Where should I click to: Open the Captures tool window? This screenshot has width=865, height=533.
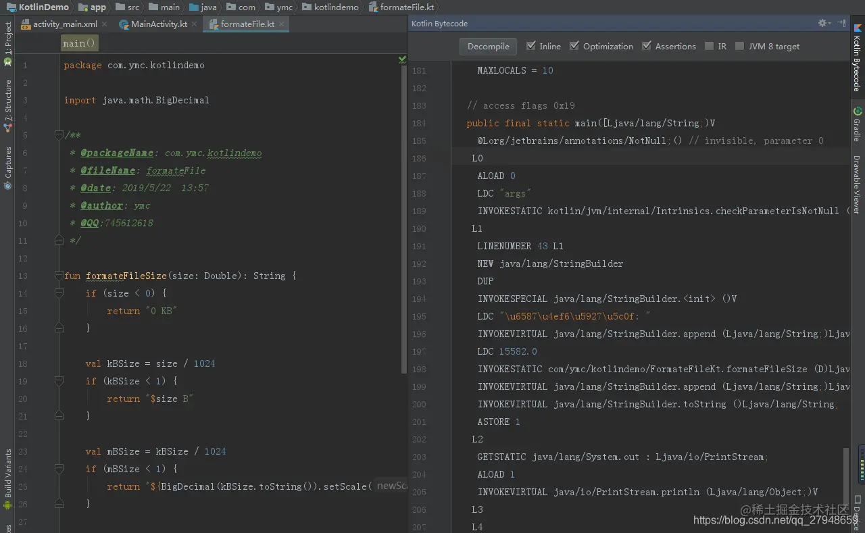click(x=7, y=168)
